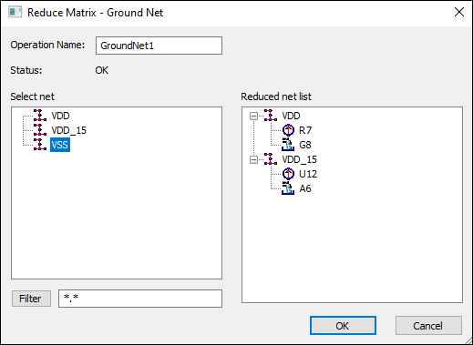Screen dimensions: 473x345
Task: Click the R7 source icon
Action: pyautogui.click(x=288, y=130)
